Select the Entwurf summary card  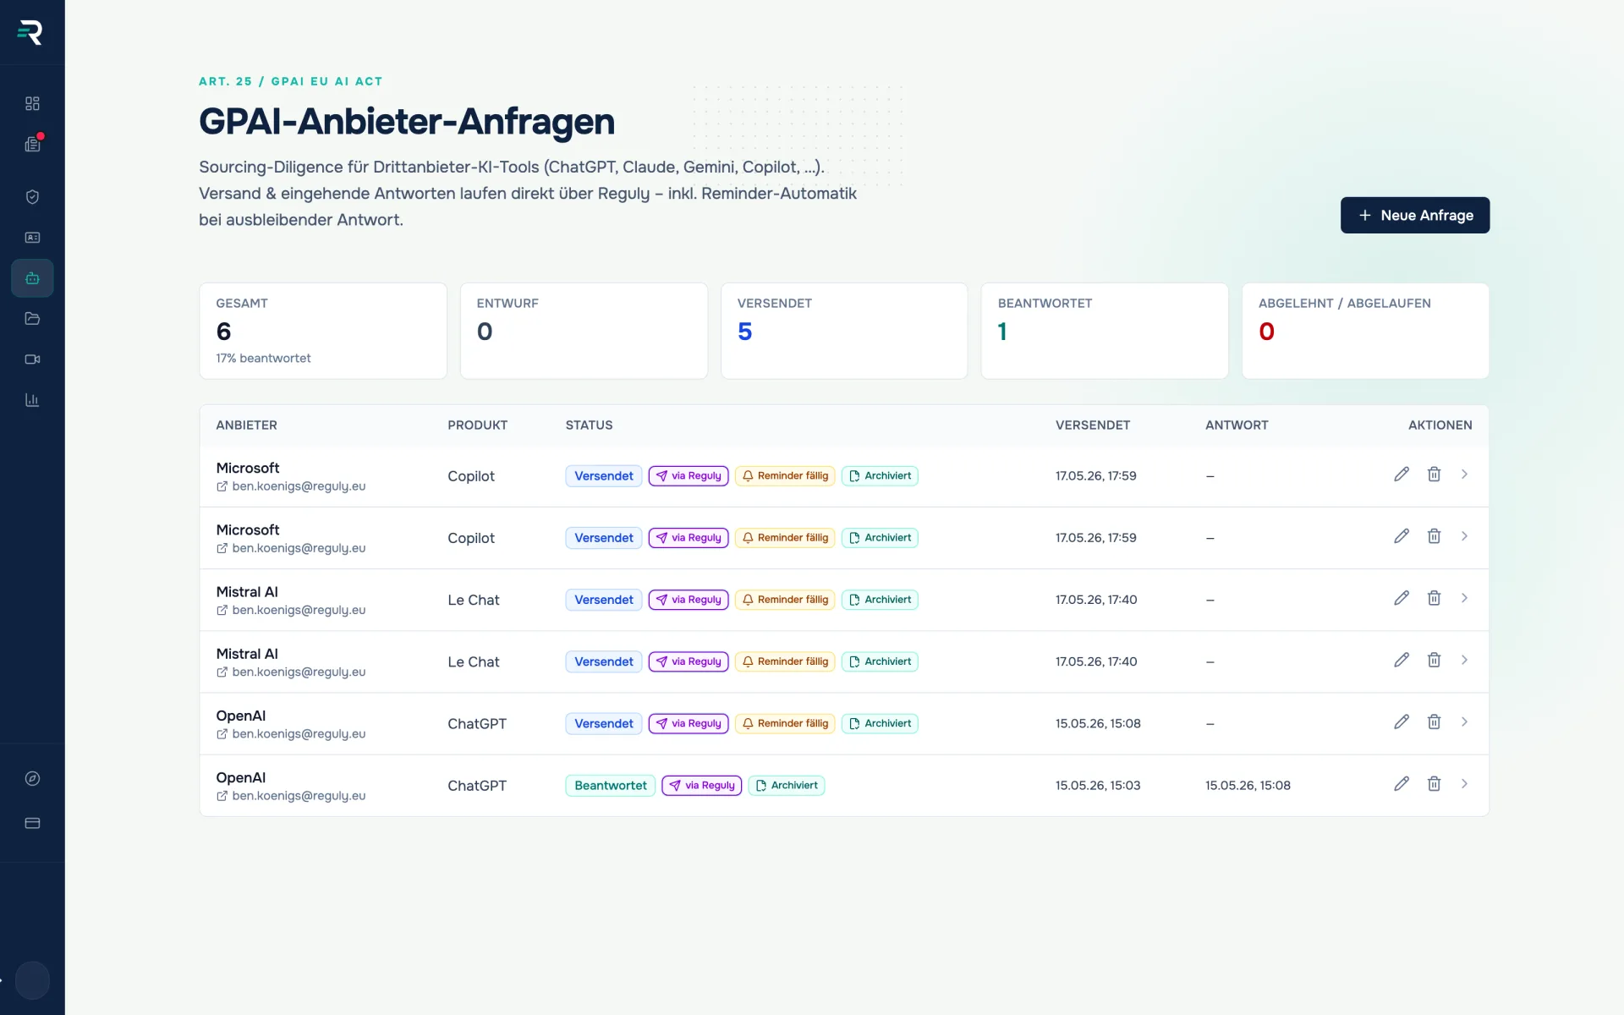coord(584,331)
